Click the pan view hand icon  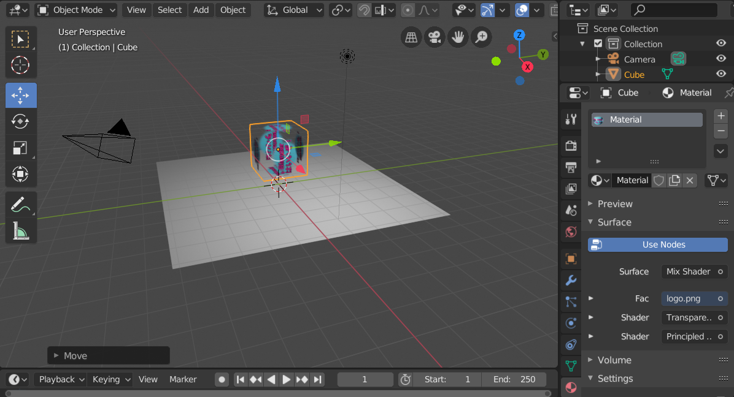pyautogui.click(x=458, y=37)
